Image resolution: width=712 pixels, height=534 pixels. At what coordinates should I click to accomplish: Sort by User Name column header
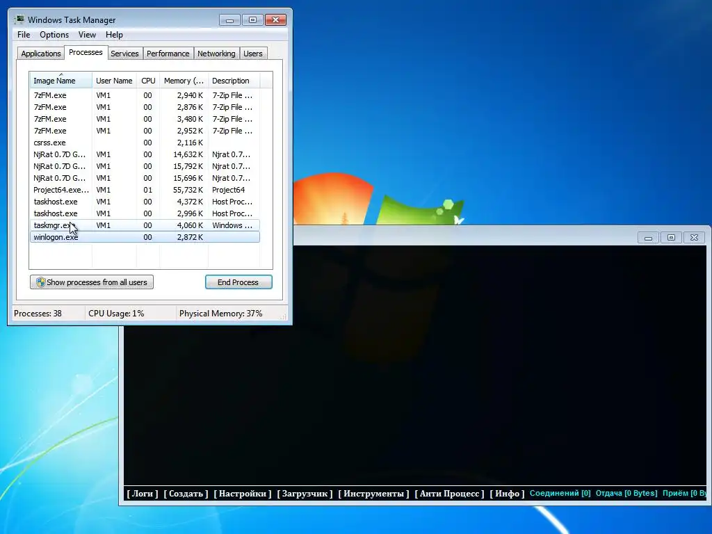click(115, 81)
